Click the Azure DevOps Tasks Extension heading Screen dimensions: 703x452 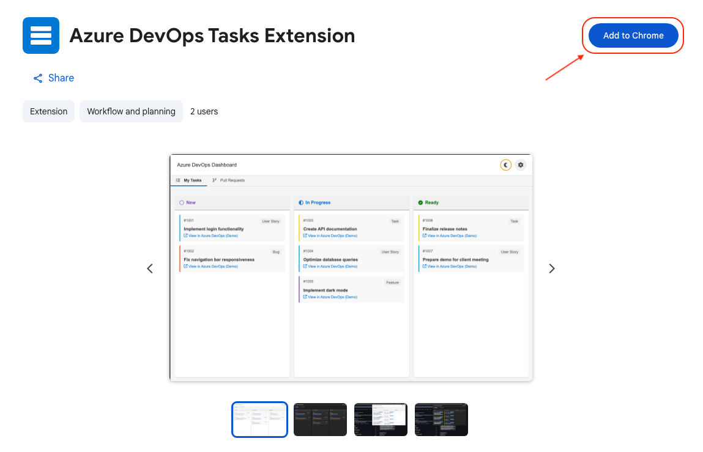pyautogui.click(x=212, y=35)
